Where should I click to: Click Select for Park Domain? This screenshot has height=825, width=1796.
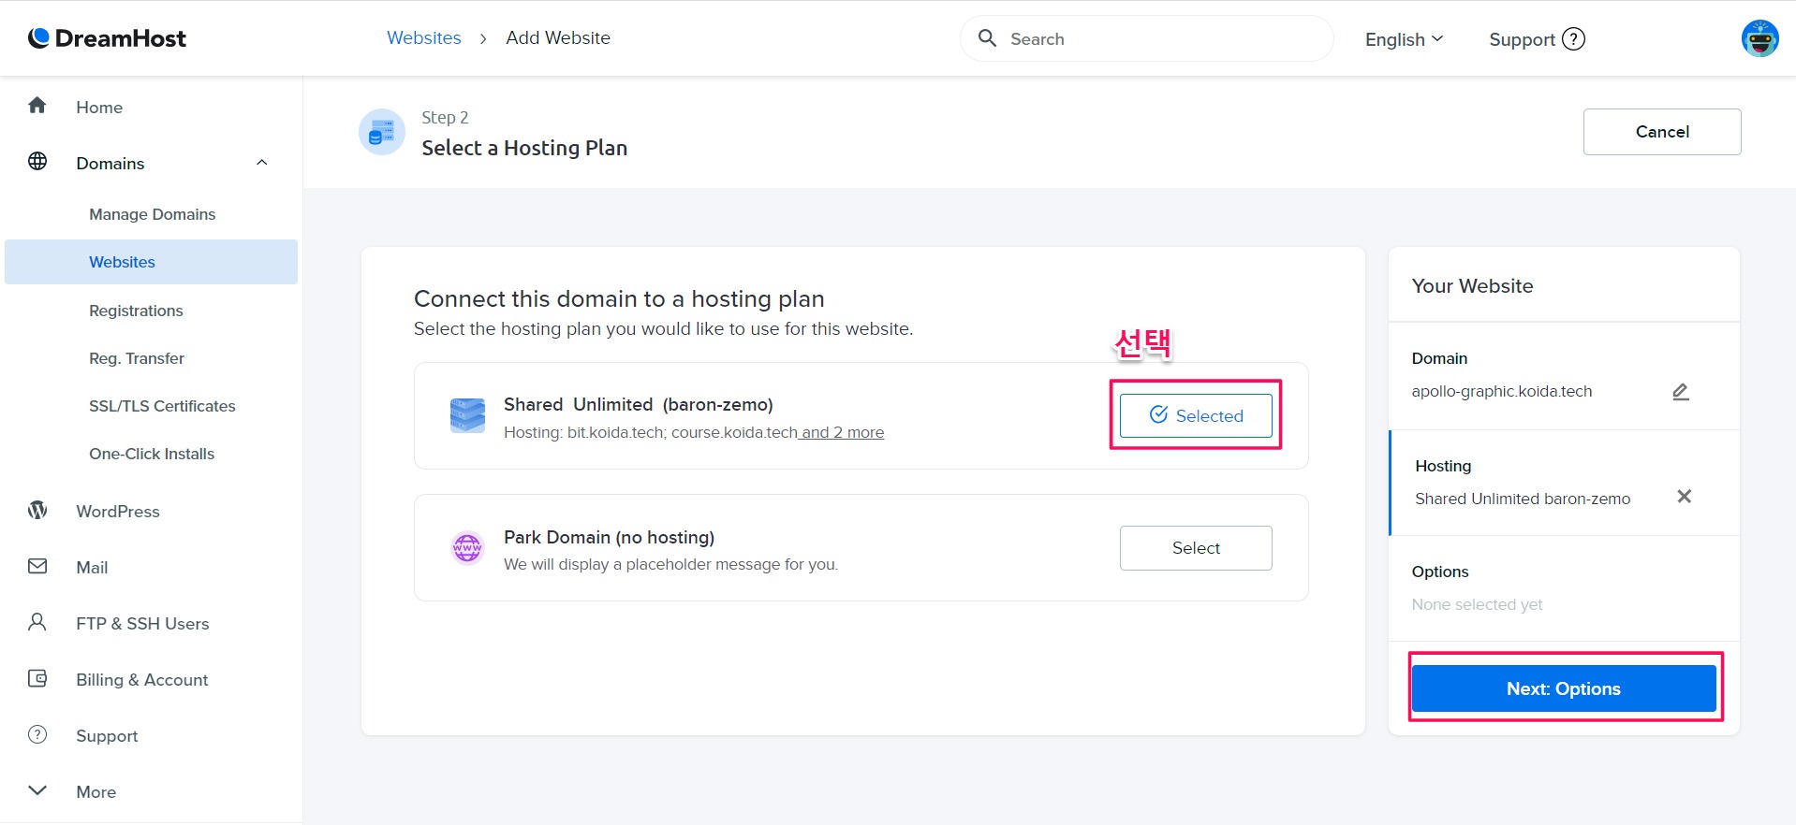tap(1196, 548)
